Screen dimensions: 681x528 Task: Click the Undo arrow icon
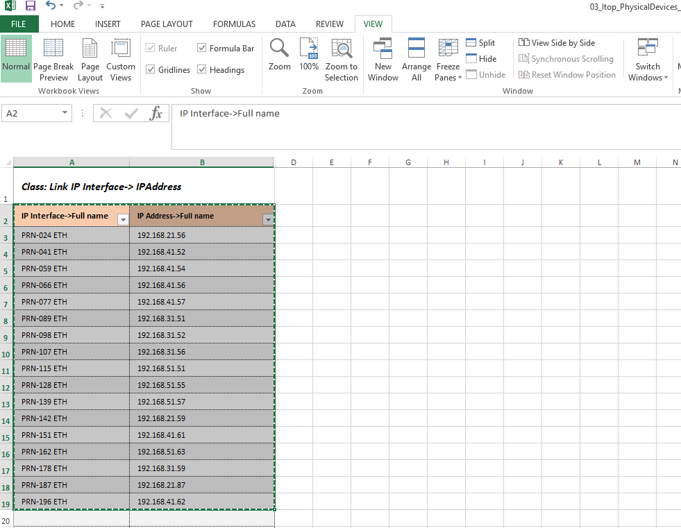51,6
